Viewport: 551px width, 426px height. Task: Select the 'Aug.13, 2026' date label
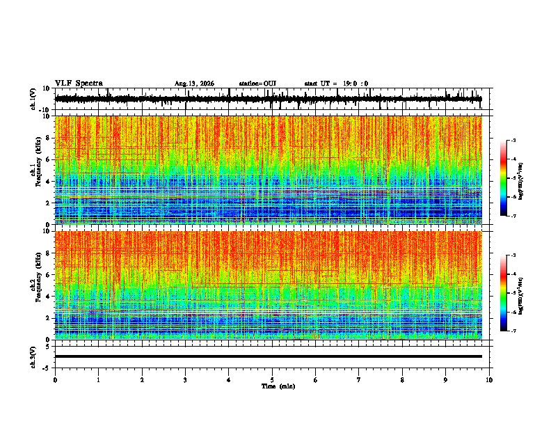click(x=194, y=84)
